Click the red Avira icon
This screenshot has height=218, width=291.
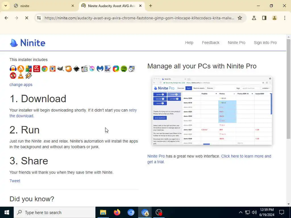pos(37,69)
